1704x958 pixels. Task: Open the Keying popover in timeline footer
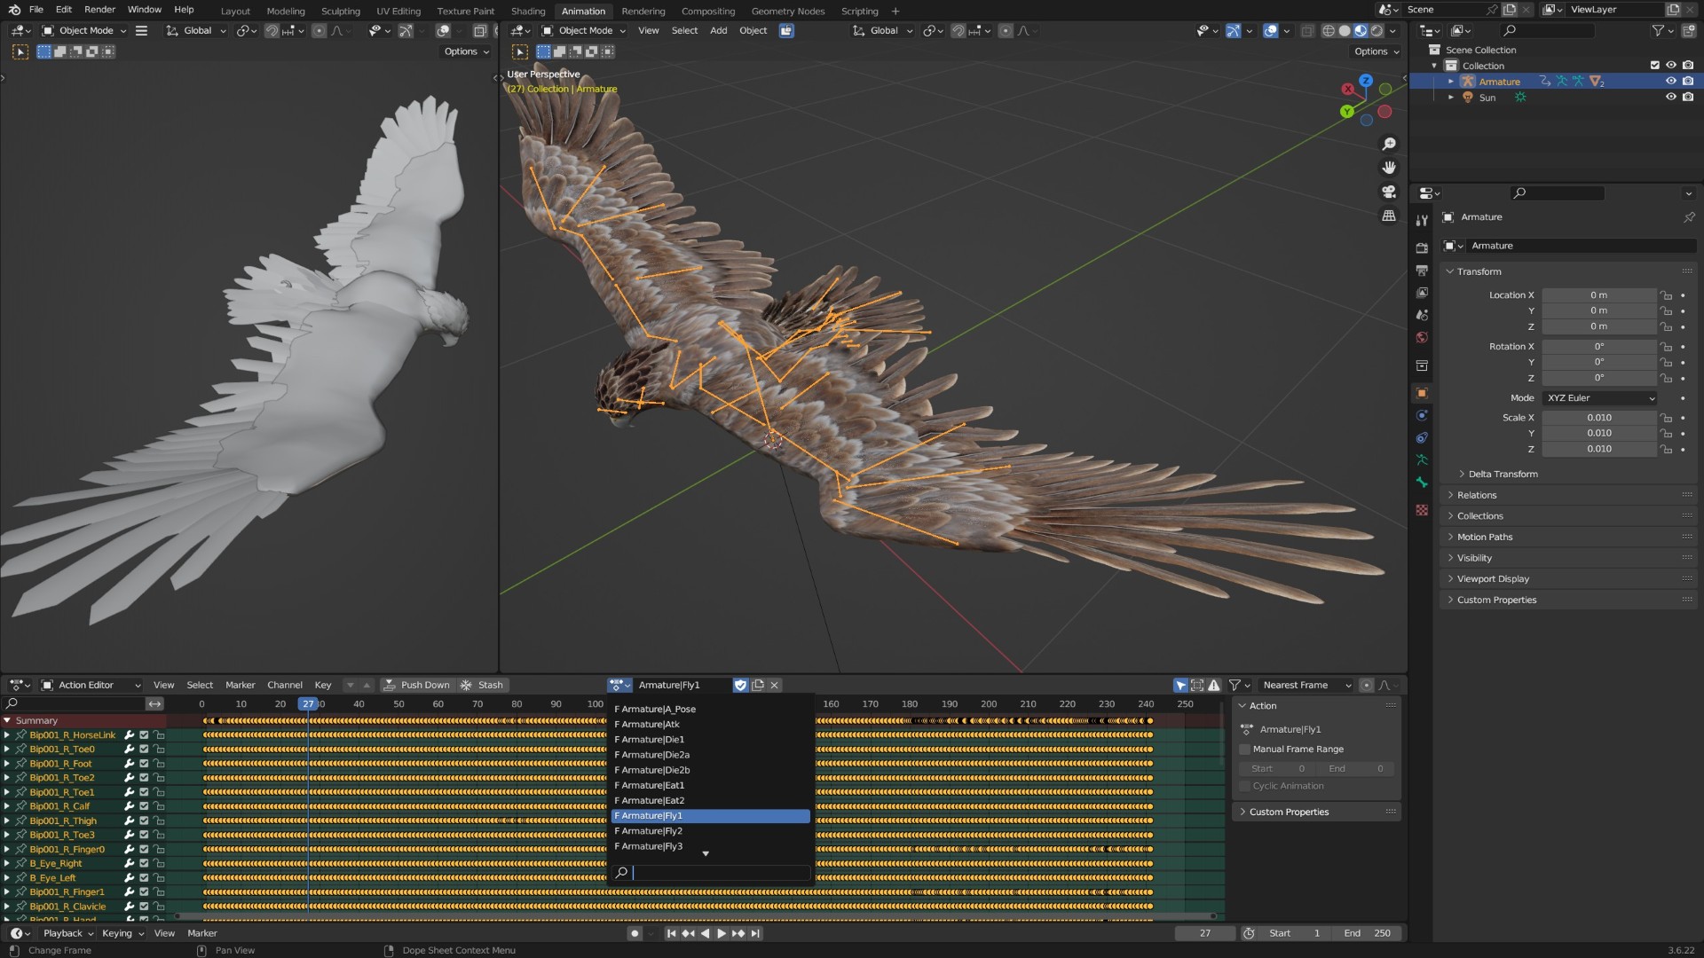(x=122, y=933)
